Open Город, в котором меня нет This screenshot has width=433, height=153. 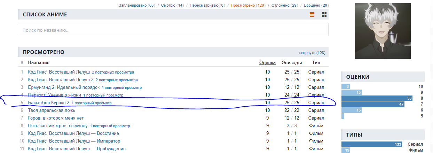(x=56, y=118)
